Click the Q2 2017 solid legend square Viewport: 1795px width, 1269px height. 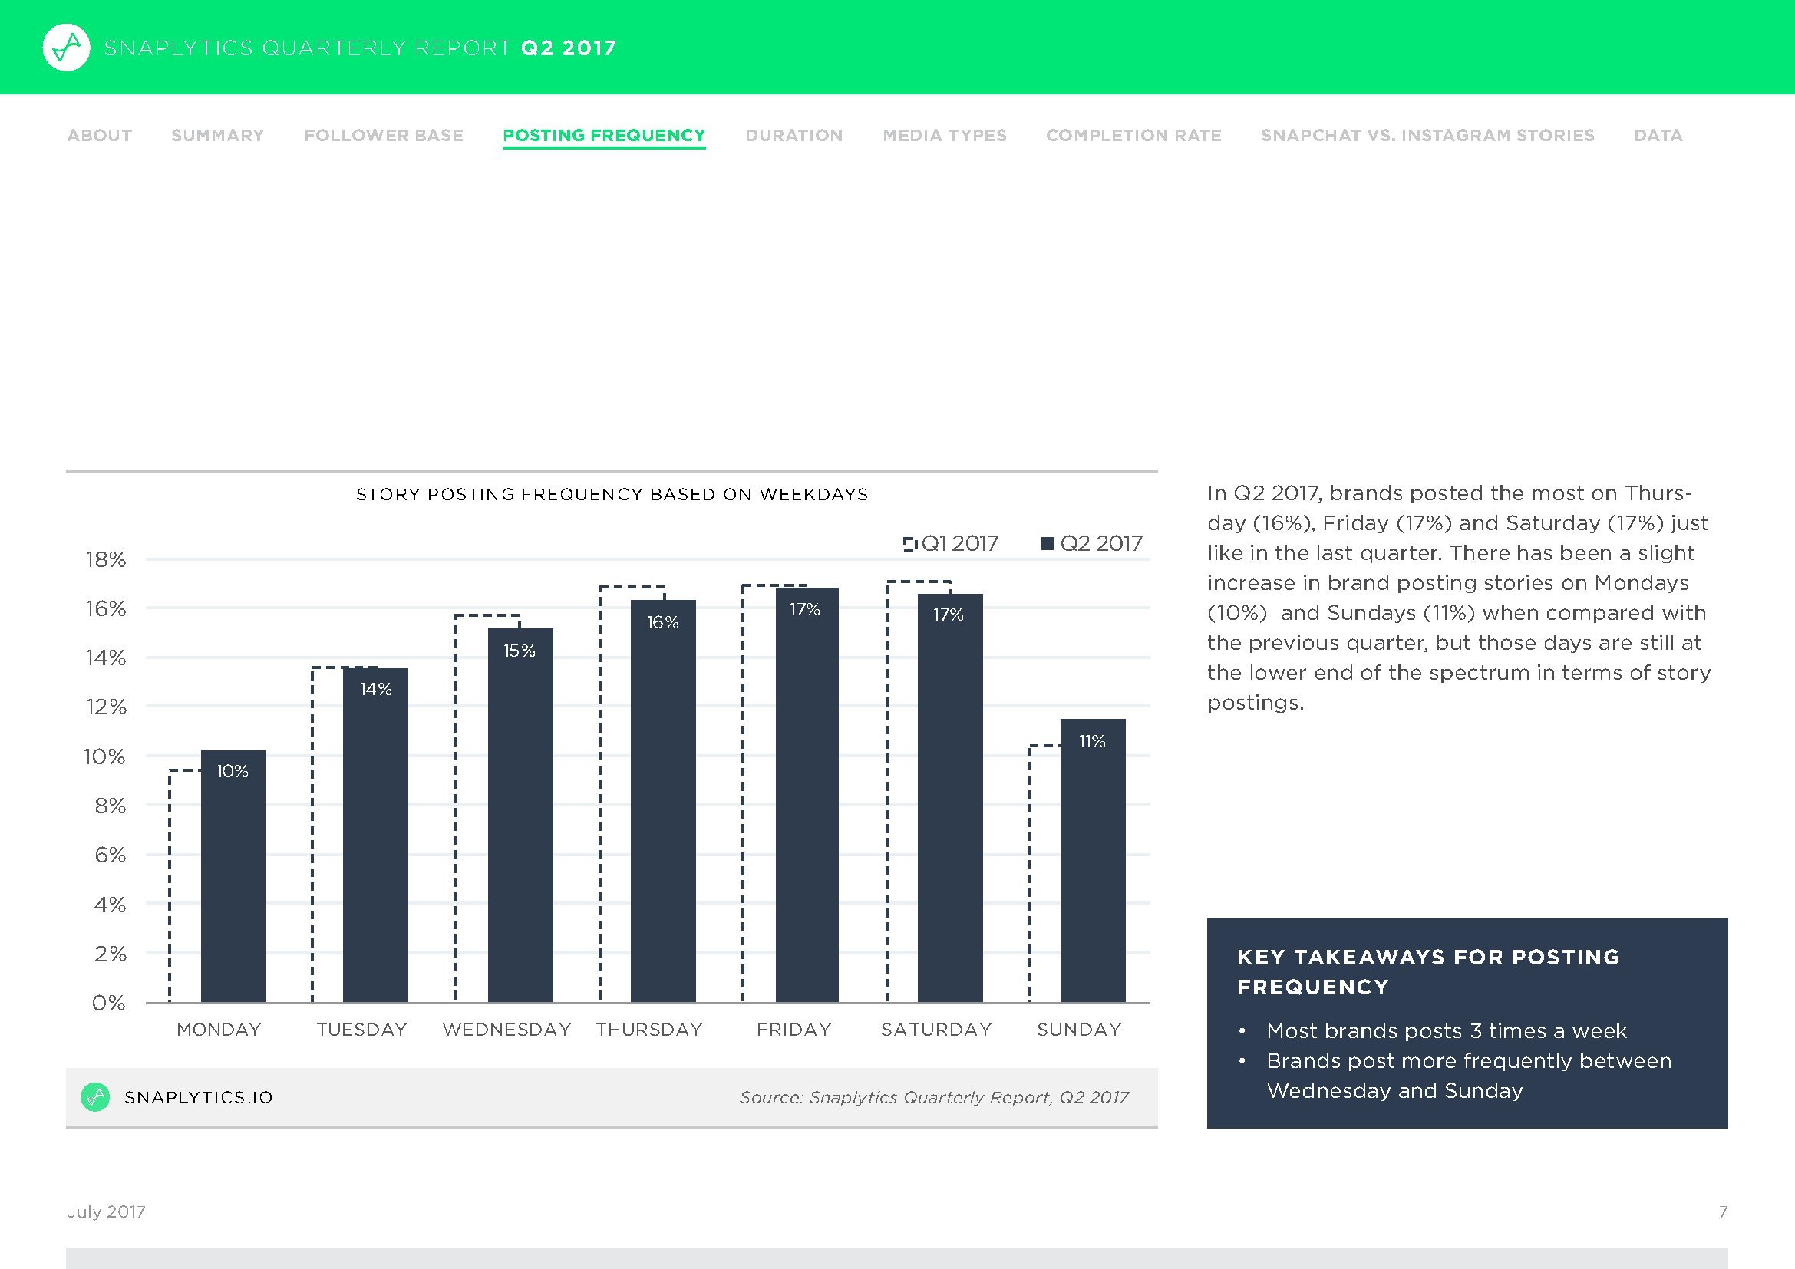[1048, 543]
